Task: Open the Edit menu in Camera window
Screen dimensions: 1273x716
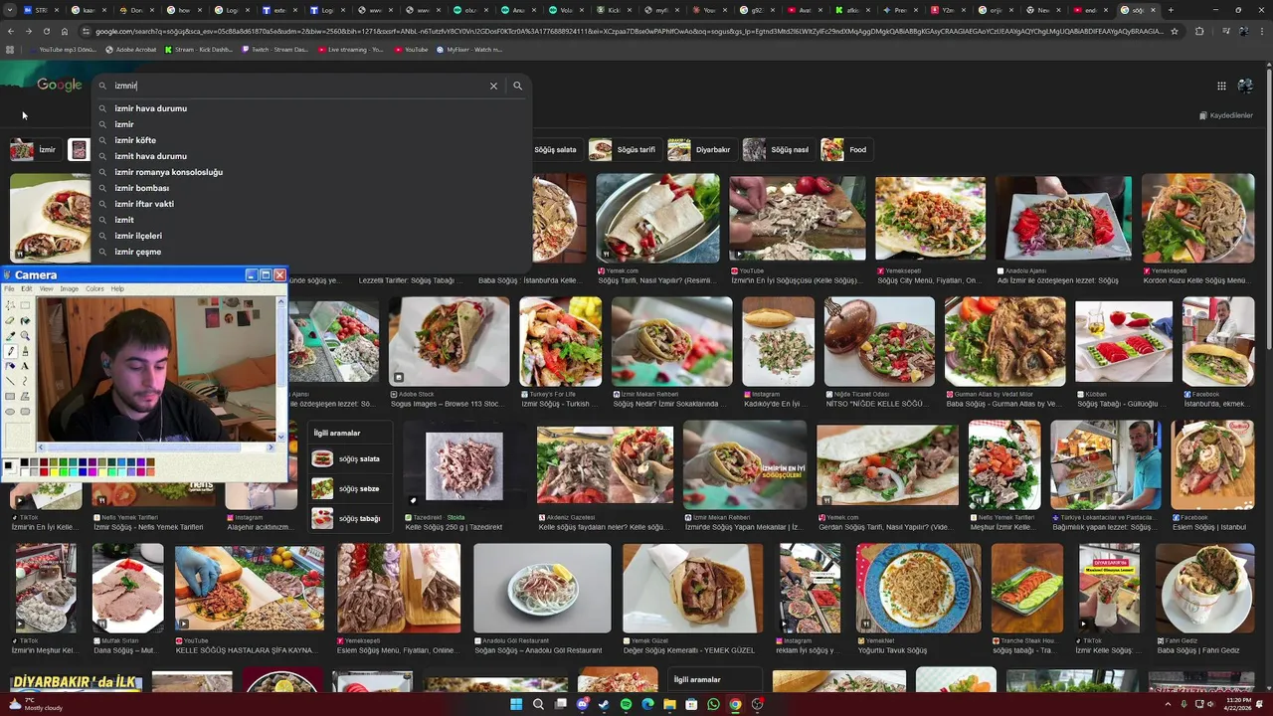Action: 27,288
